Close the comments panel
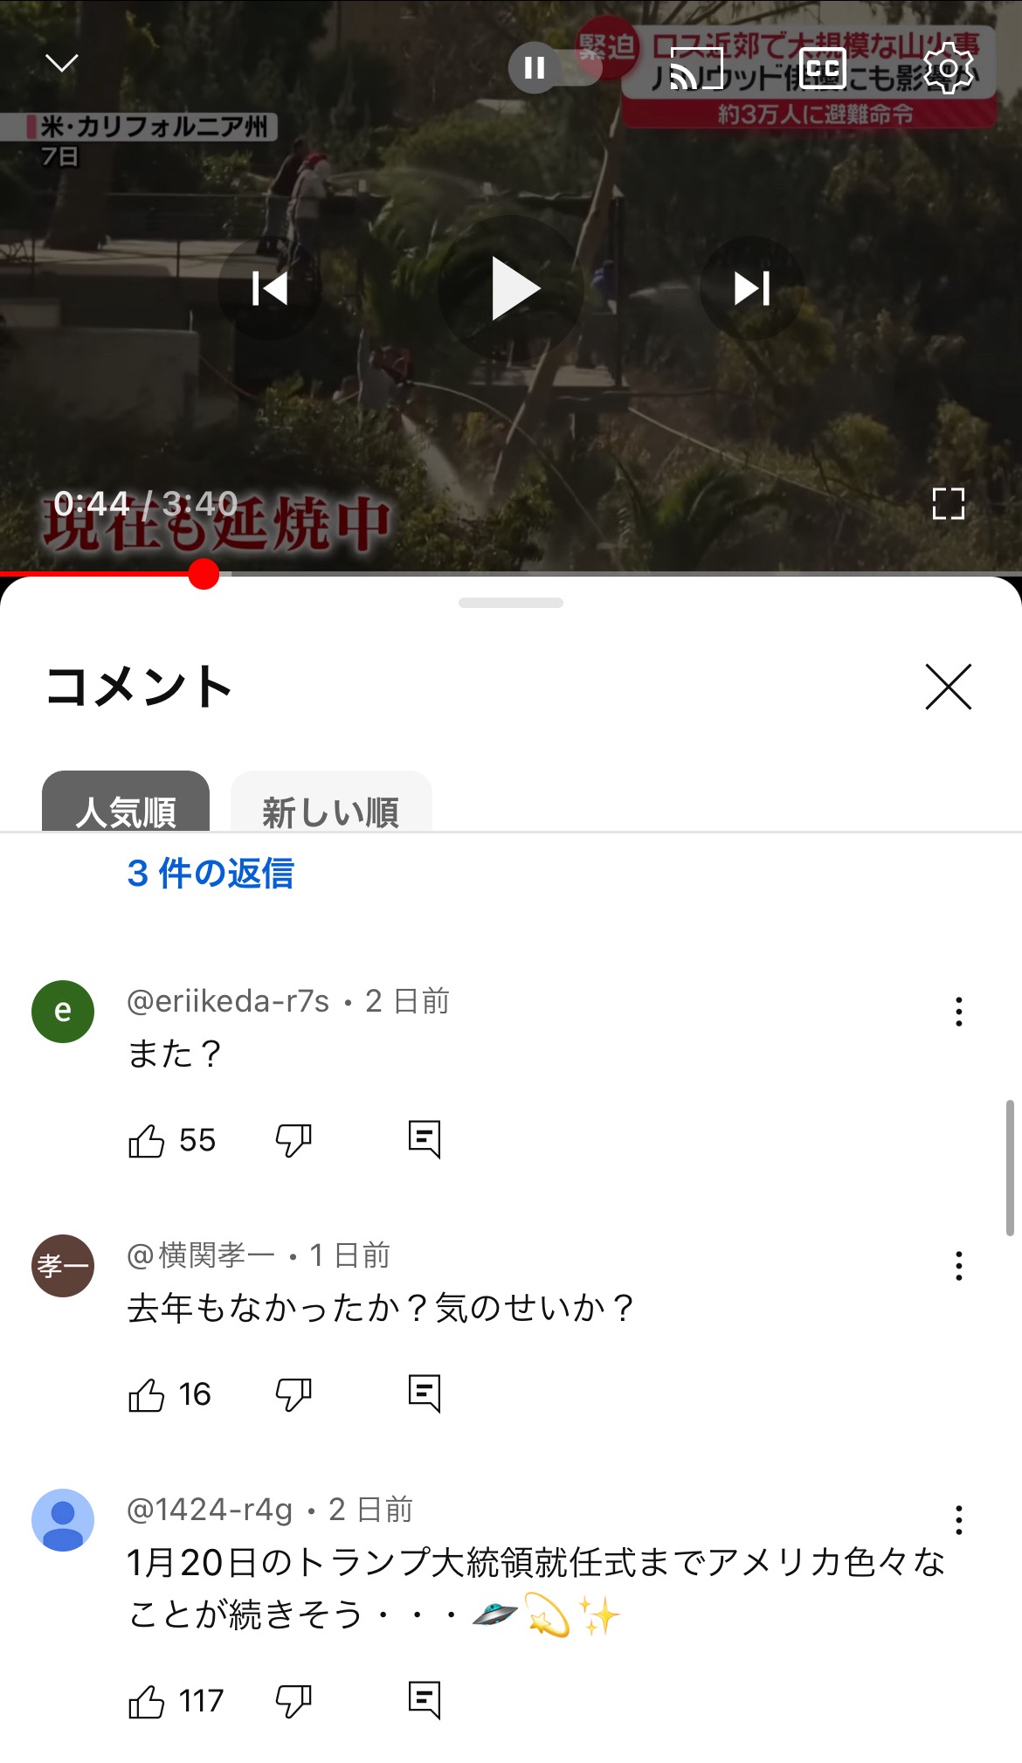This screenshot has width=1022, height=1763. tap(948, 687)
